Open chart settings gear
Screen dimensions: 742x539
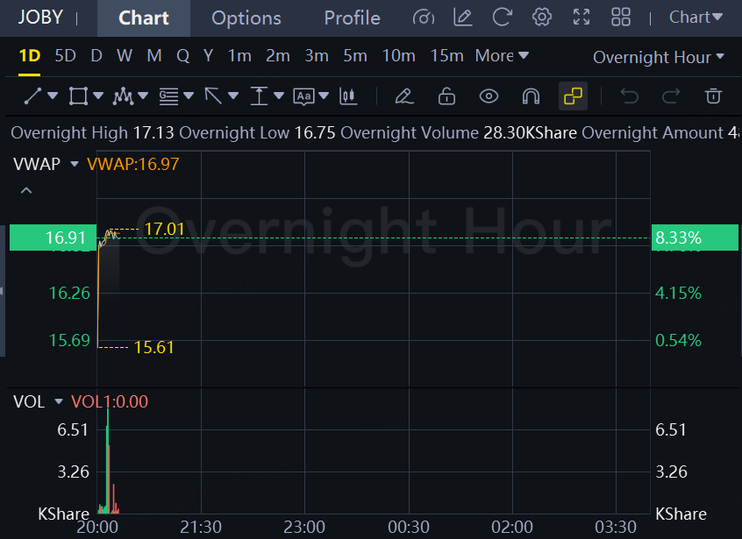[x=542, y=18]
